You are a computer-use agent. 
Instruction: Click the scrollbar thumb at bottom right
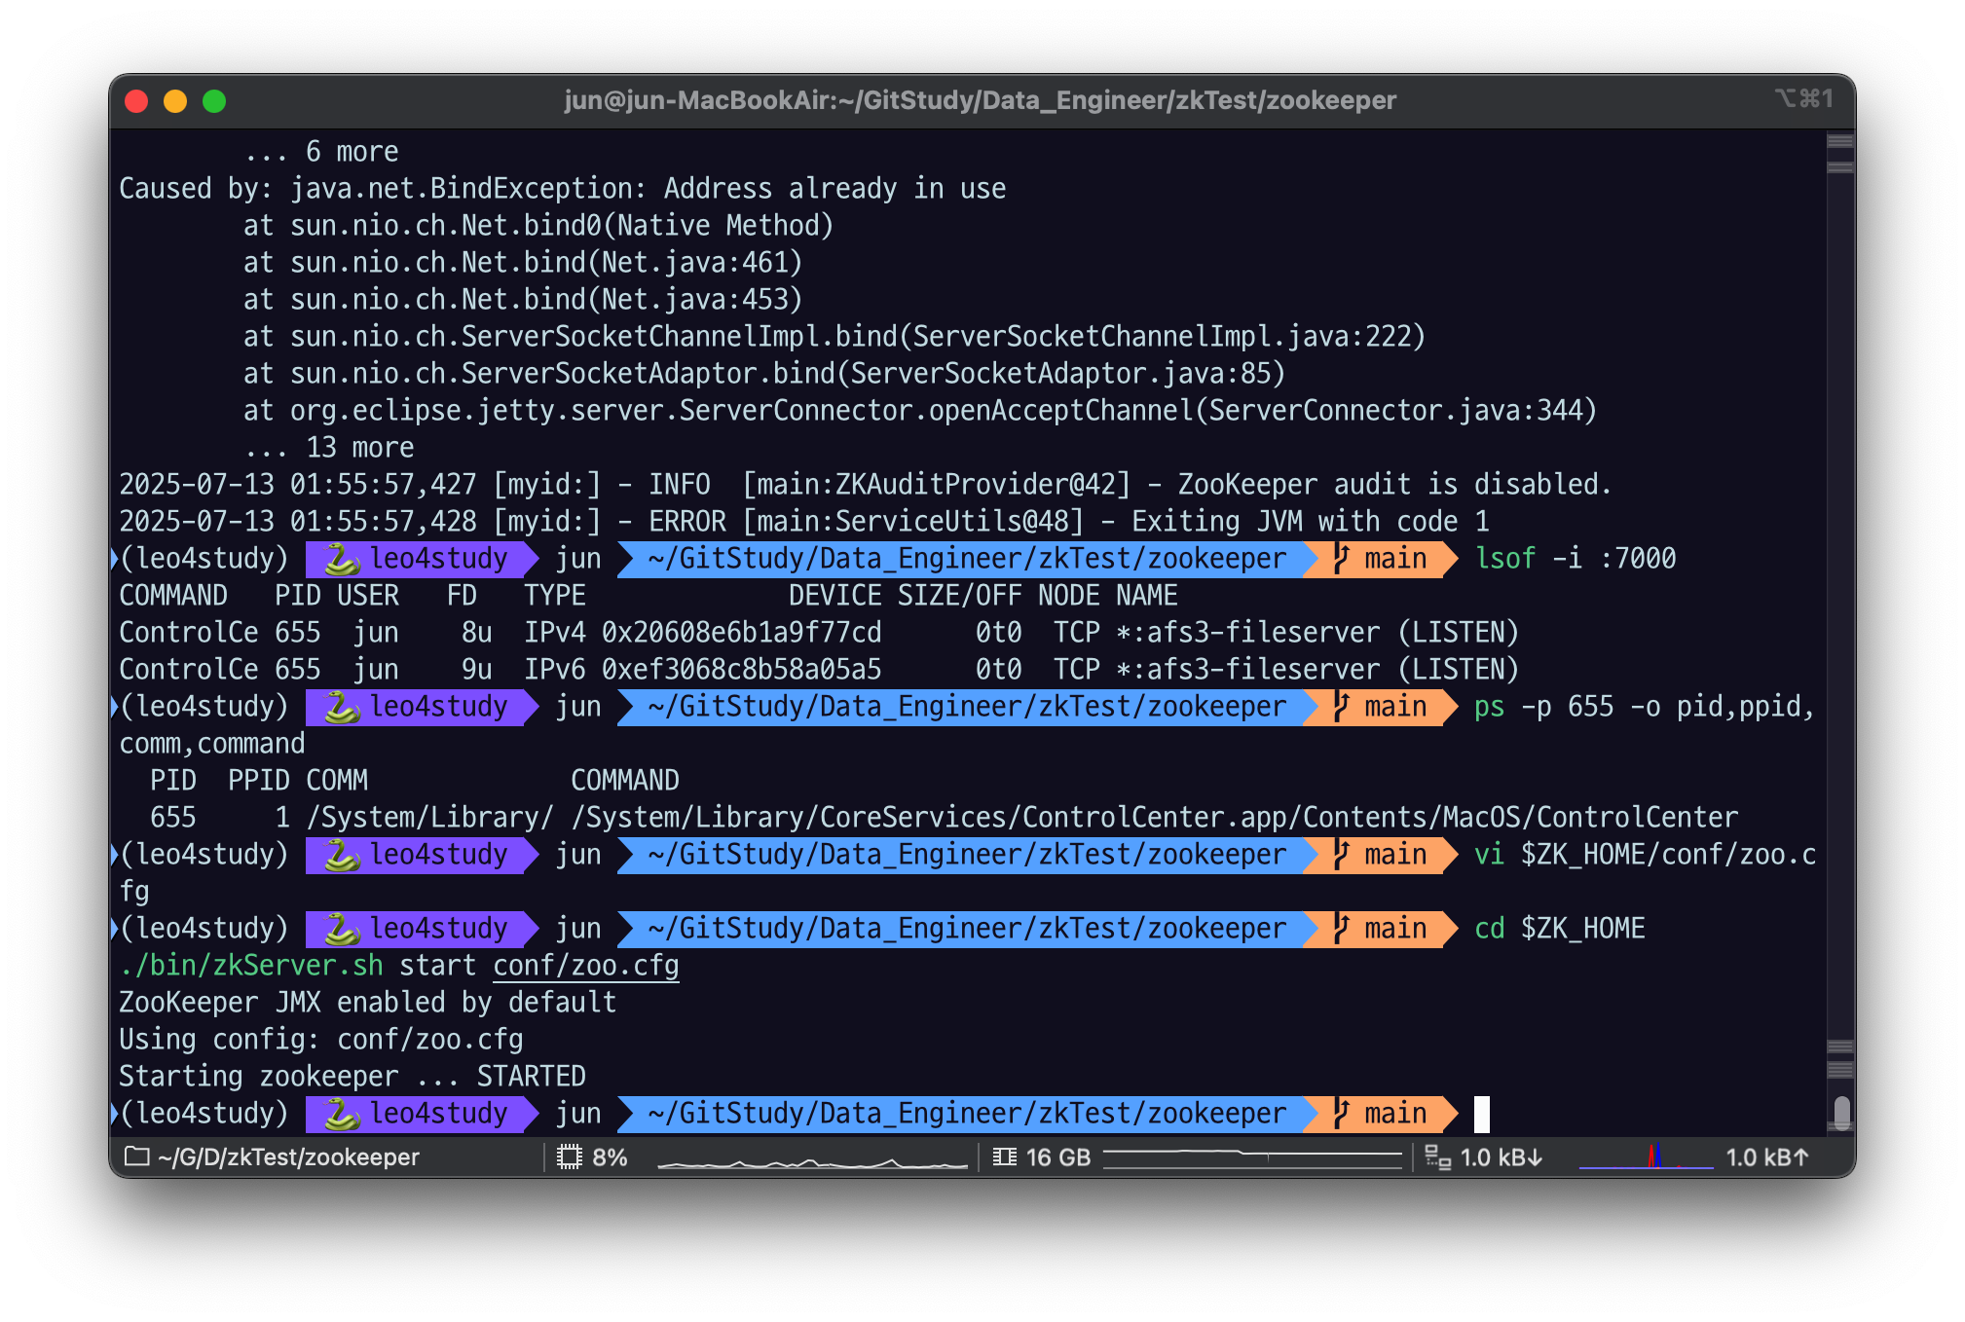point(1840,1112)
